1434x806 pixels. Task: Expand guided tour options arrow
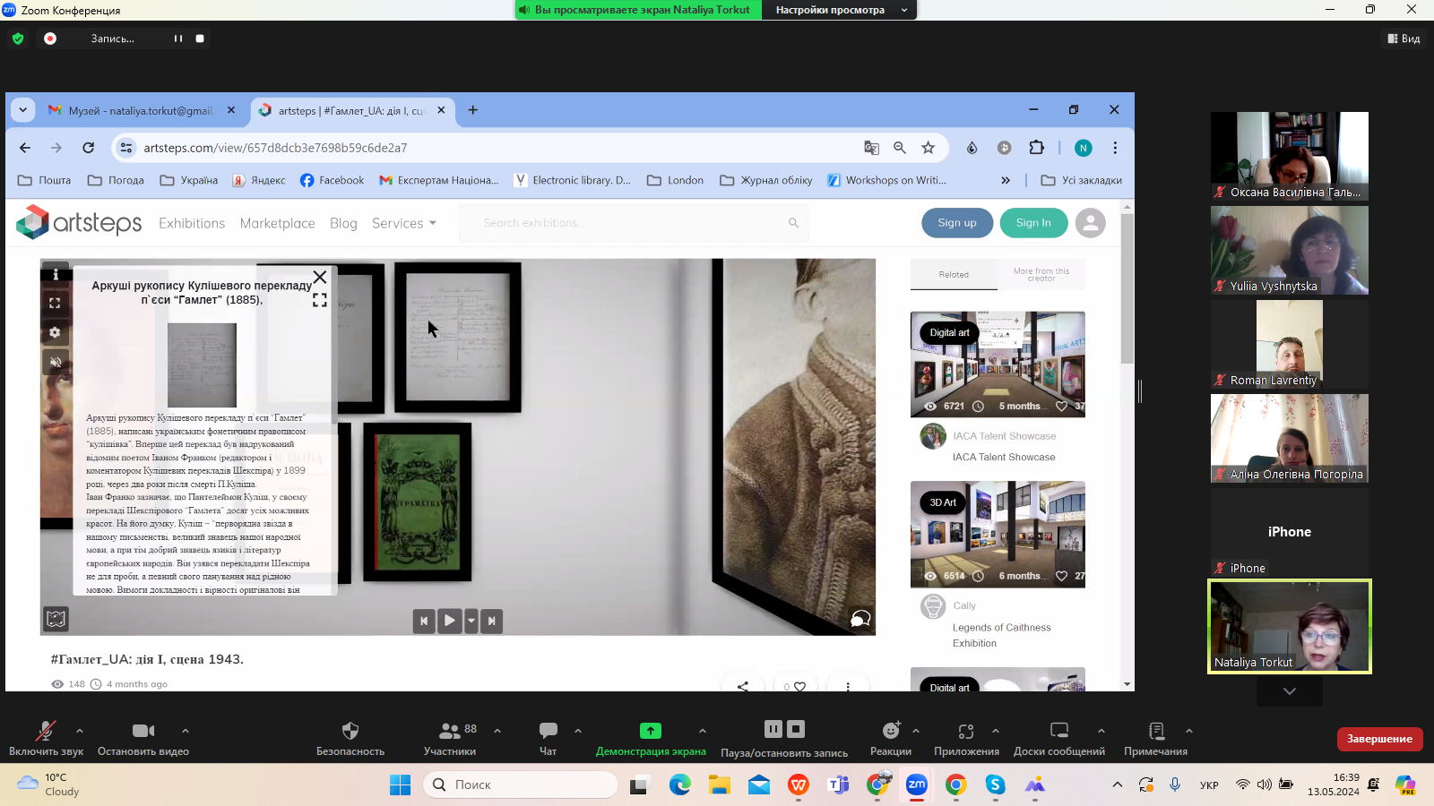(471, 621)
